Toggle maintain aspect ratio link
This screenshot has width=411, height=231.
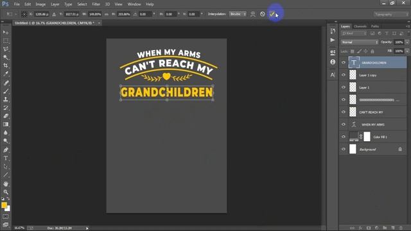point(107,14)
